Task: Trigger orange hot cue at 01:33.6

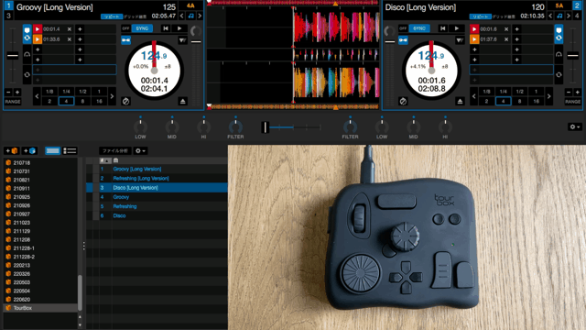Action: pyautogui.click(x=38, y=38)
